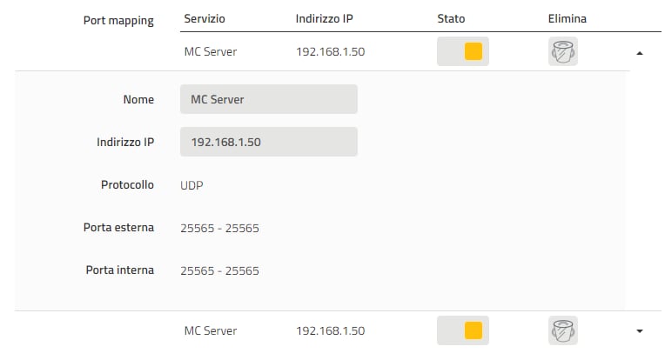The width and height of the screenshot is (665, 360).
Task: Select MC Server name in the expanded rule header
Action: (211, 51)
